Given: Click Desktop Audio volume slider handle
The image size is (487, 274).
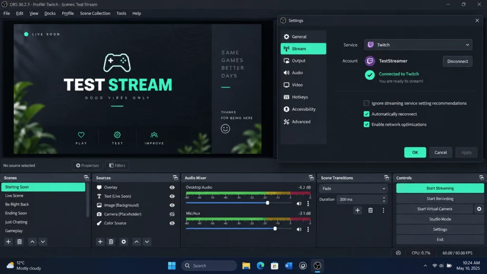Looking at the screenshot, I should pyautogui.click(x=267, y=203).
